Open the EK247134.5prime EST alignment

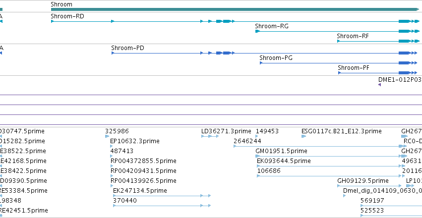tap(162, 196)
